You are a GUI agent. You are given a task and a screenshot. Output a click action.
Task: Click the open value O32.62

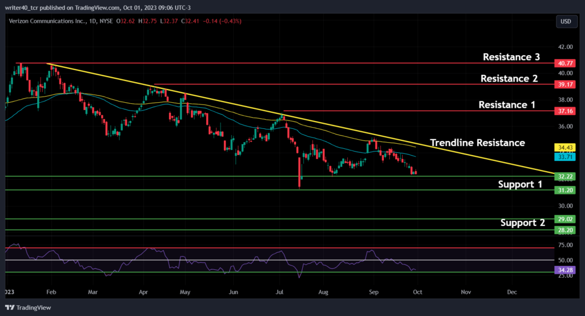point(125,21)
